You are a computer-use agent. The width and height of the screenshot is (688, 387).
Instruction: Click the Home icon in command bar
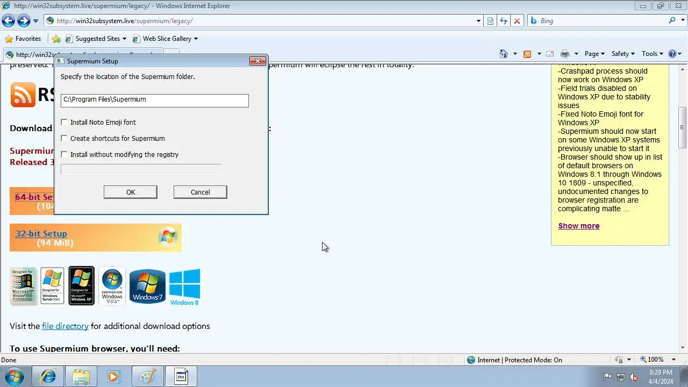(504, 54)
